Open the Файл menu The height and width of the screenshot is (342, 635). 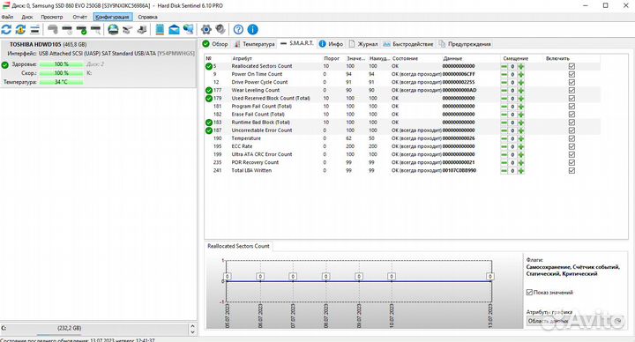coord(7,17)
